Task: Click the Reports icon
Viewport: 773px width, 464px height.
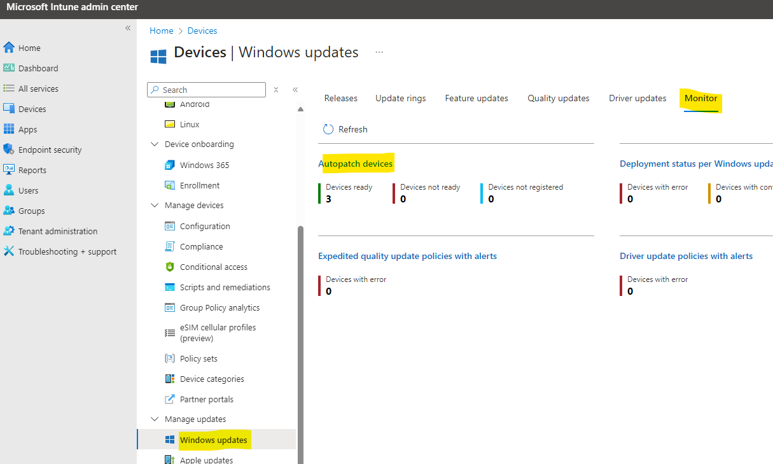Action: pos(9,170)
